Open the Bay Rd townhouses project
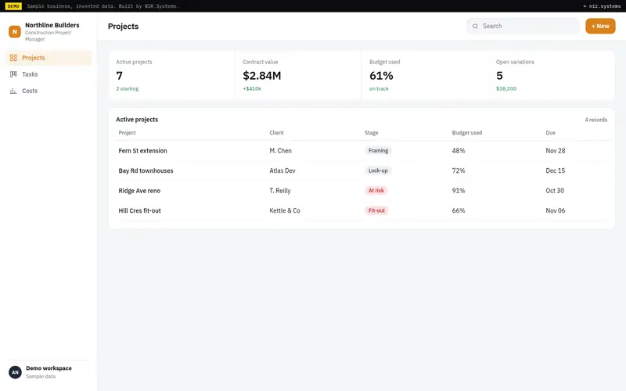Screen dimensions: 626x391 tap(146, 170)
